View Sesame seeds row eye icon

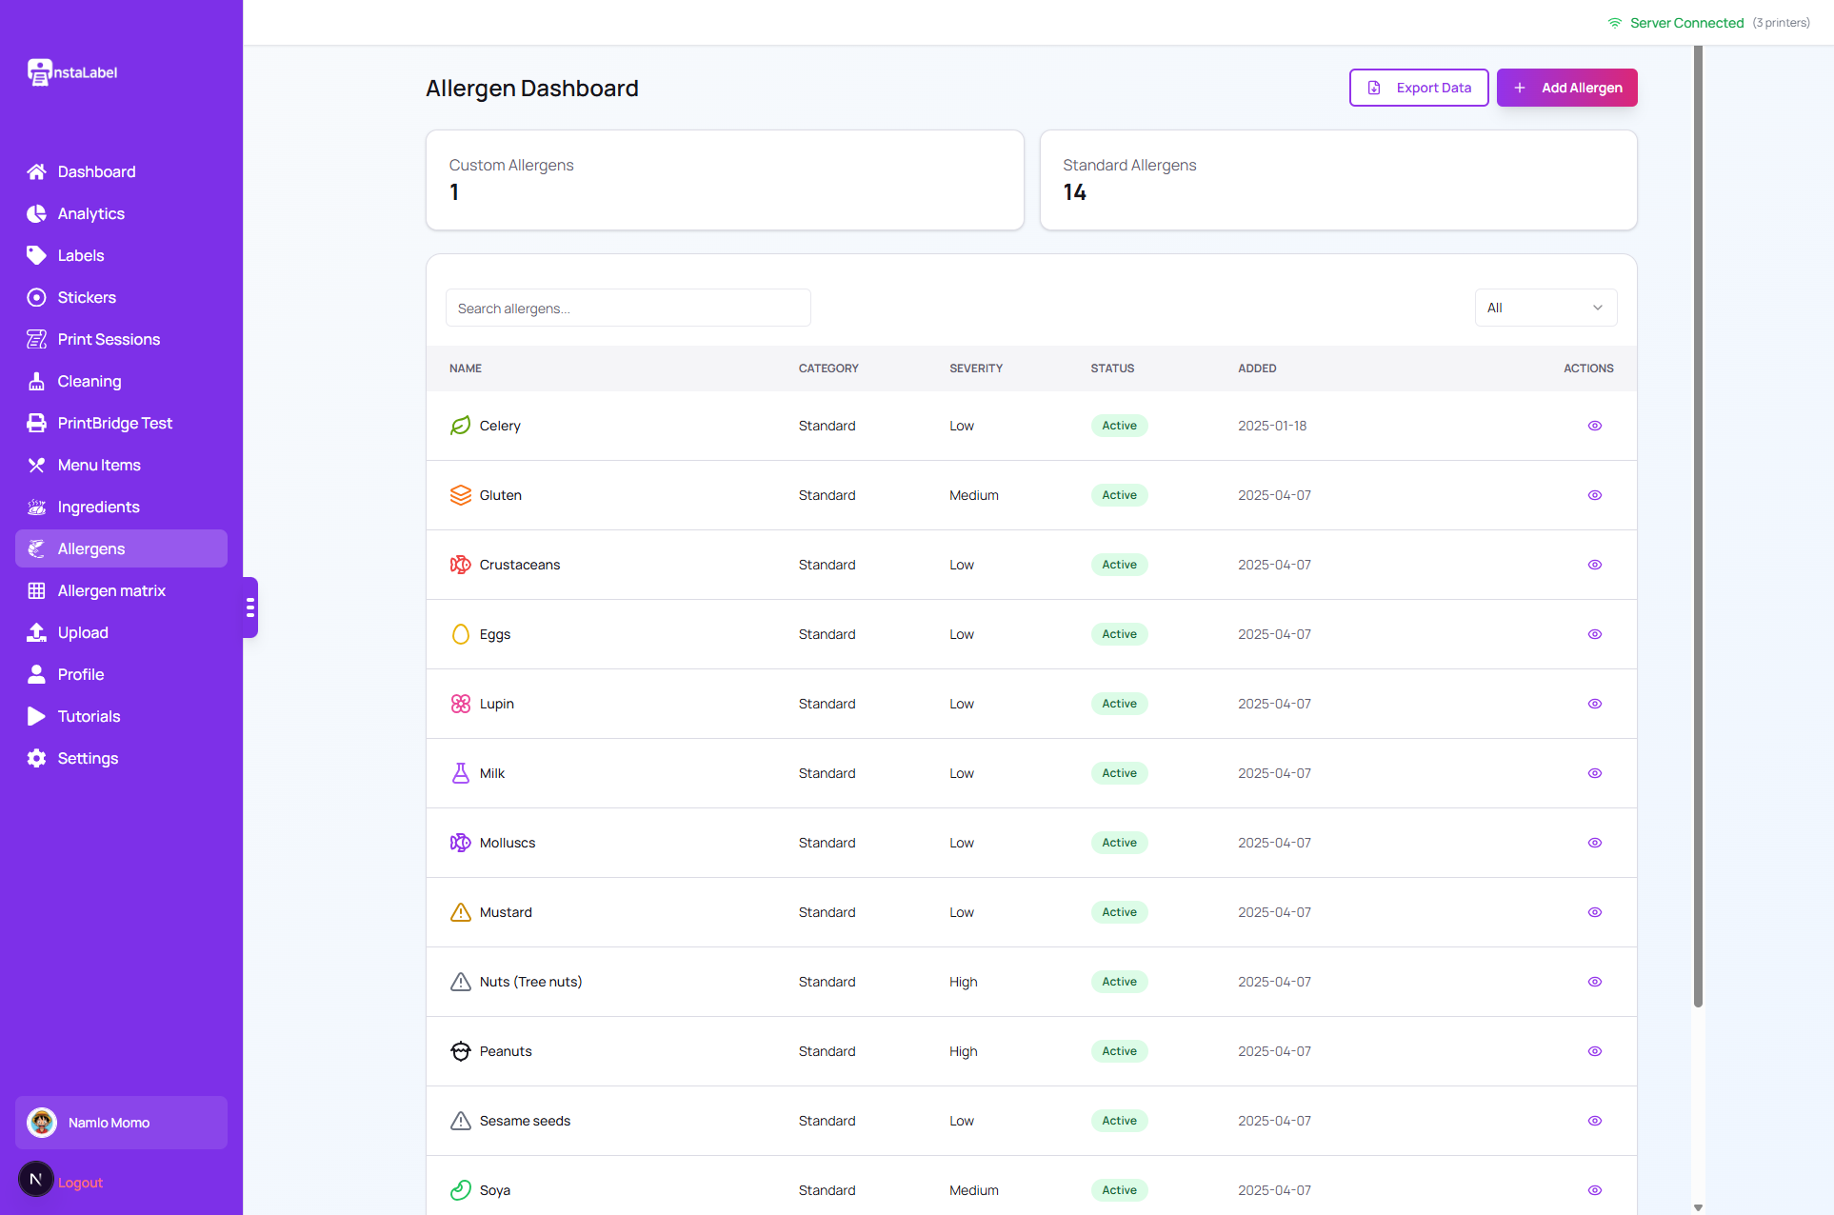click(x=1595, y=1121)
